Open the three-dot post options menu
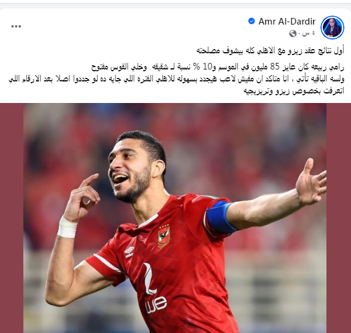This screenshot has height=333, width=351. (x=16, y=26)
